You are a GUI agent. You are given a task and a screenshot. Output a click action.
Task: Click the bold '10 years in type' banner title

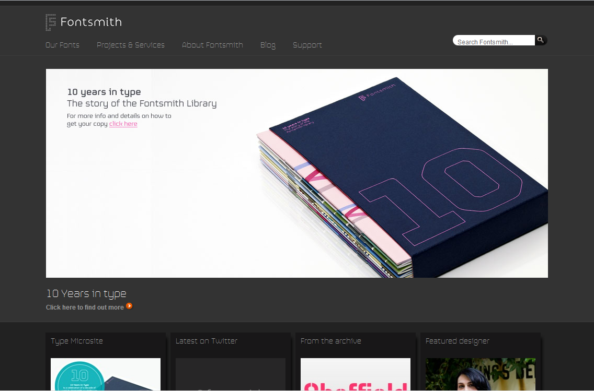coord(104,92)
